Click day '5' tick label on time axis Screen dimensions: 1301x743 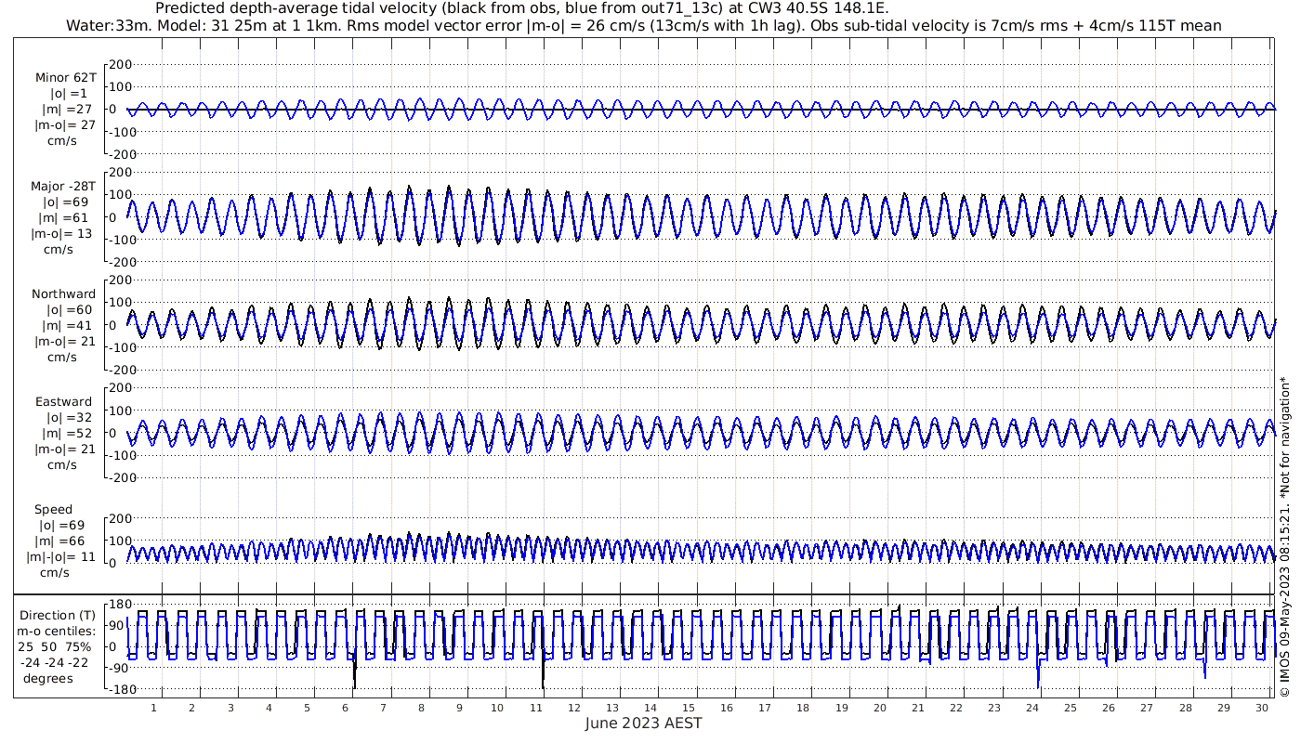click(x=307, y=708)
